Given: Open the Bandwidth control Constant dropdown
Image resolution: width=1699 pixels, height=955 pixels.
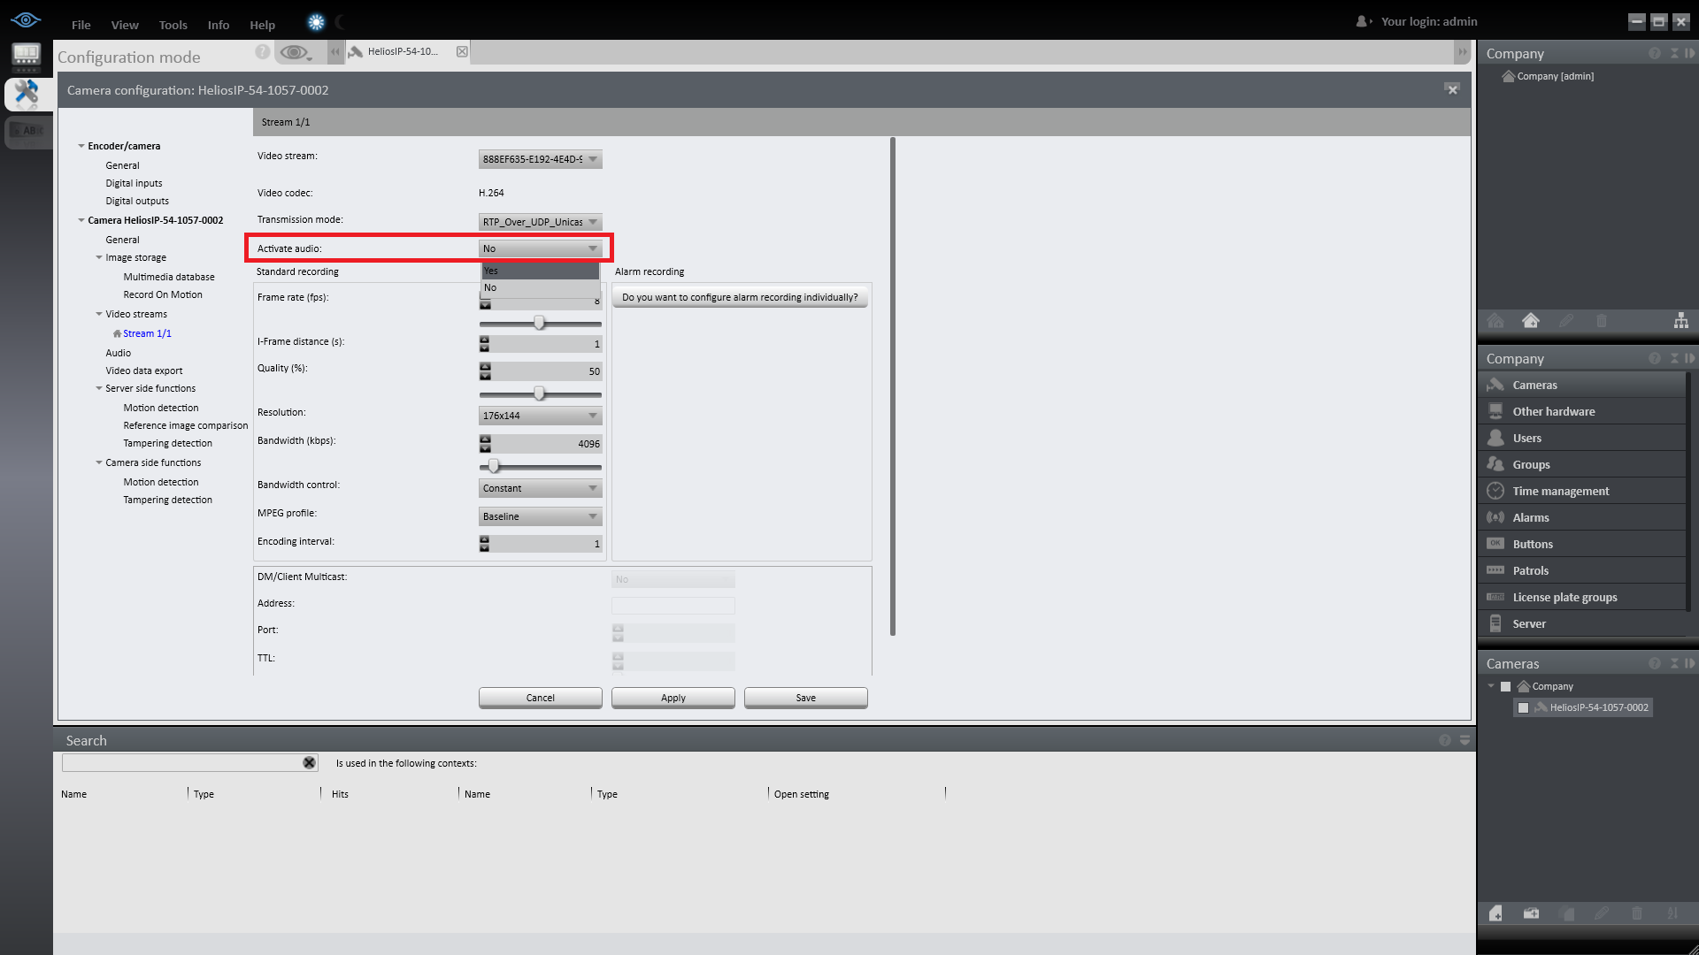Looking at the screenshot, I should click(540, 488).
